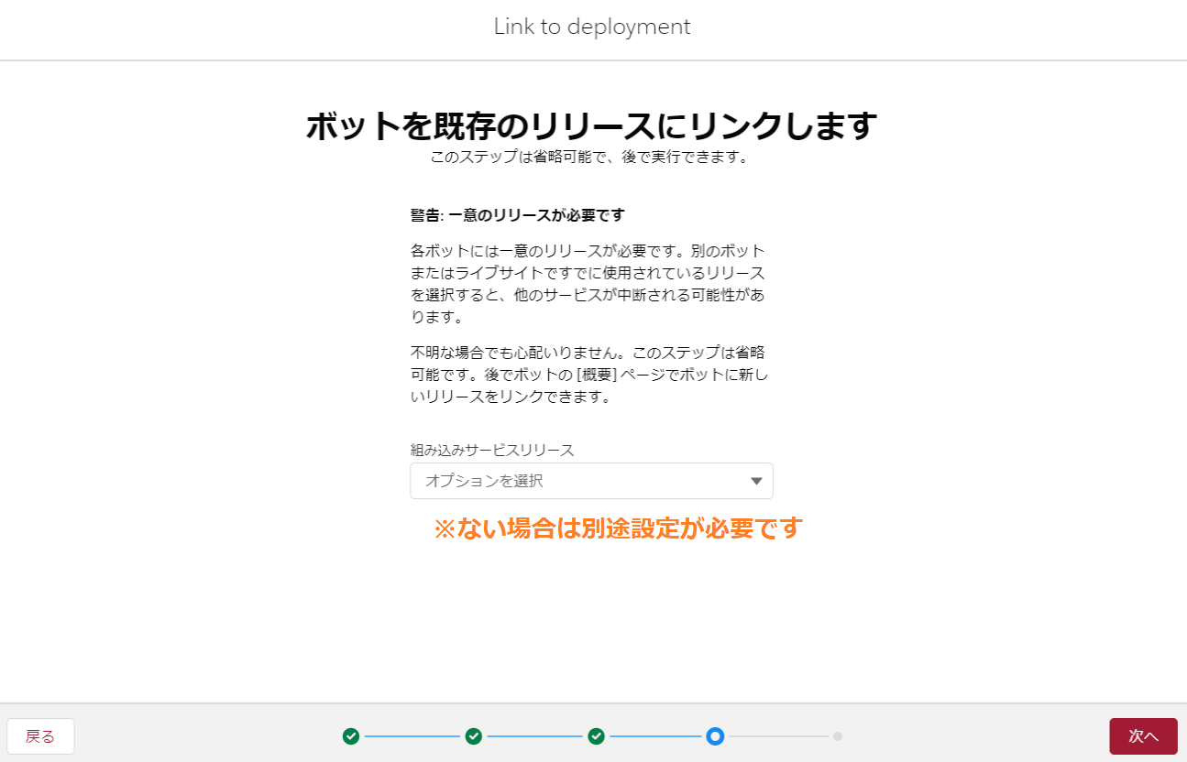Click the current fourth step blue circle
Viewport: 1187px width, 762px height.
(715, 736)
